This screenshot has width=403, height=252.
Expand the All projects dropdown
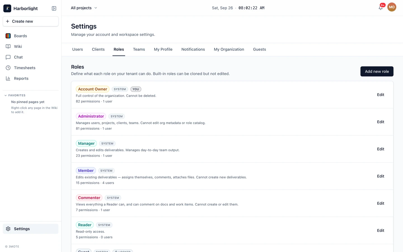84,8
